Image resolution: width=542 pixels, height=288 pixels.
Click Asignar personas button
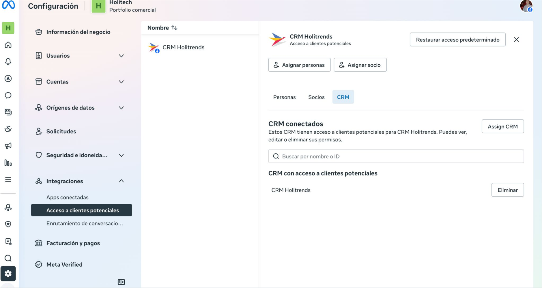click(299, 65)
